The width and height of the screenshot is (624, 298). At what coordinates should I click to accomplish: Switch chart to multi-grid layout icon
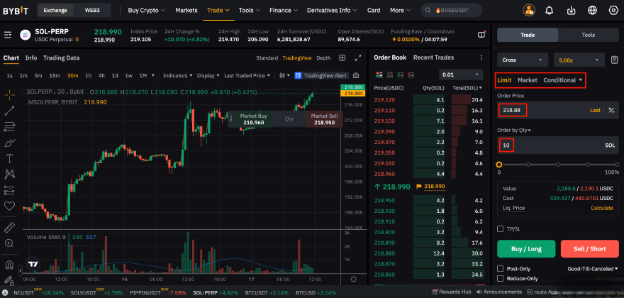[342, 57]
